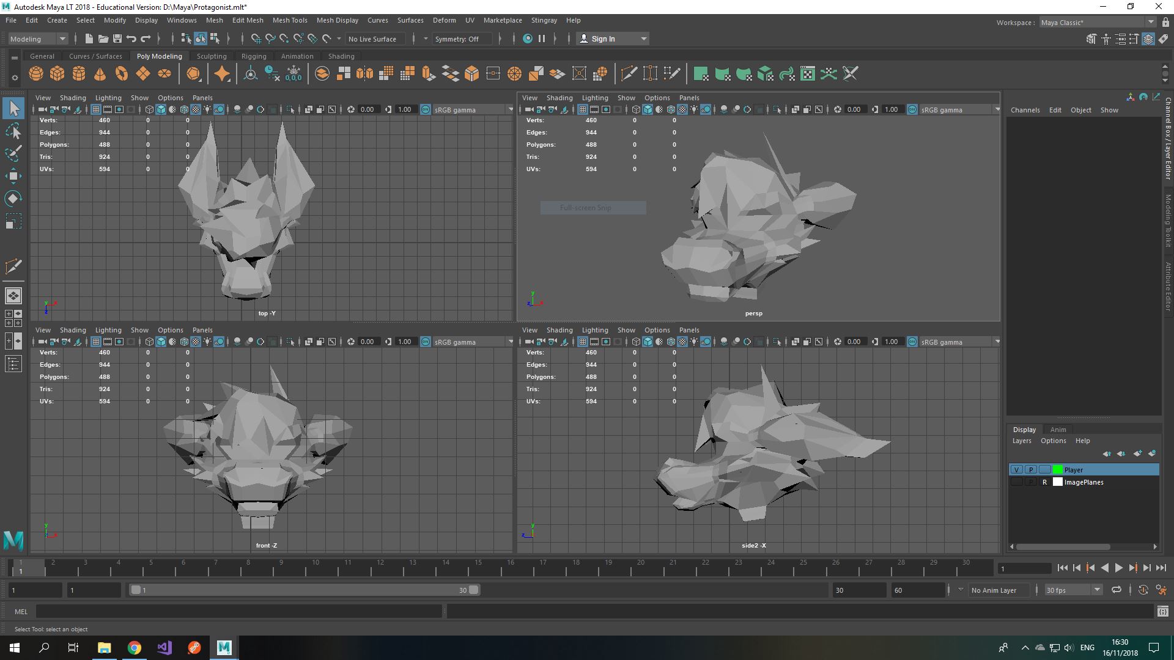Click the white ImagePlanes layer color swatch

click(1058, 482)
